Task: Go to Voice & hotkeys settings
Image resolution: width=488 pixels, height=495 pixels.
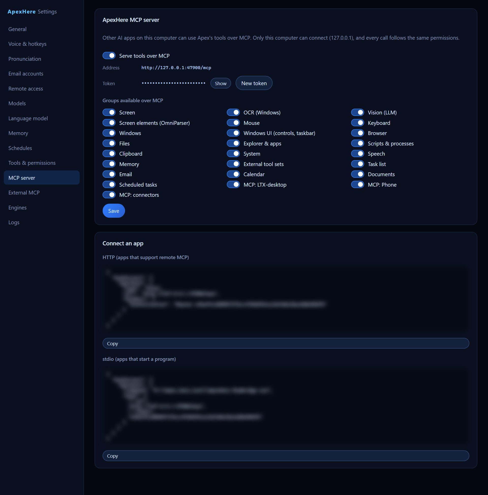Action: (x=41, y=44)
